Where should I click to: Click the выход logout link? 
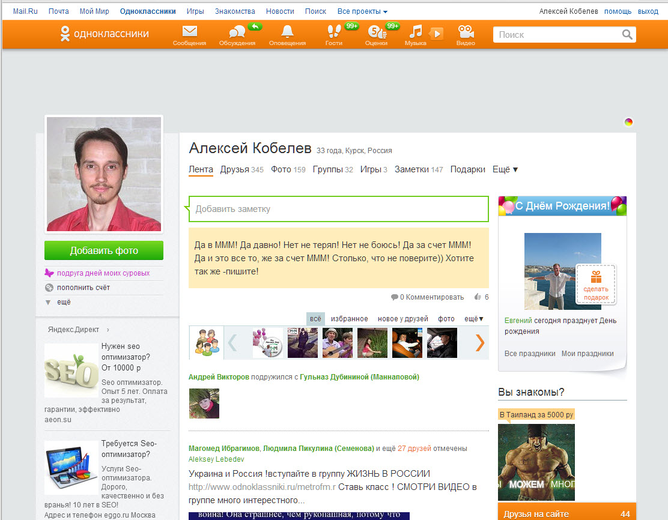(x=648, y=11)
